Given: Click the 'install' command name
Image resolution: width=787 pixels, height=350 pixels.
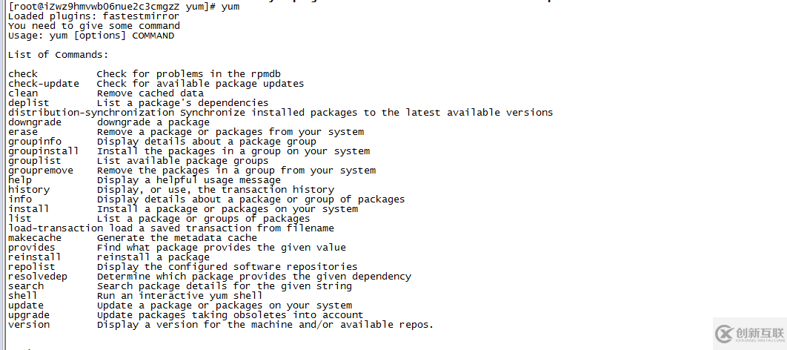Looking at the screenshot, I should pos(29,209).
